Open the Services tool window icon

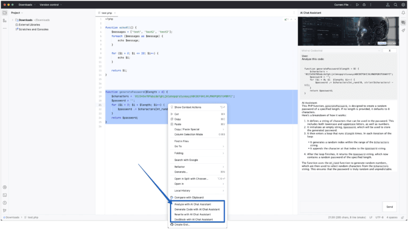pos(5,188)
